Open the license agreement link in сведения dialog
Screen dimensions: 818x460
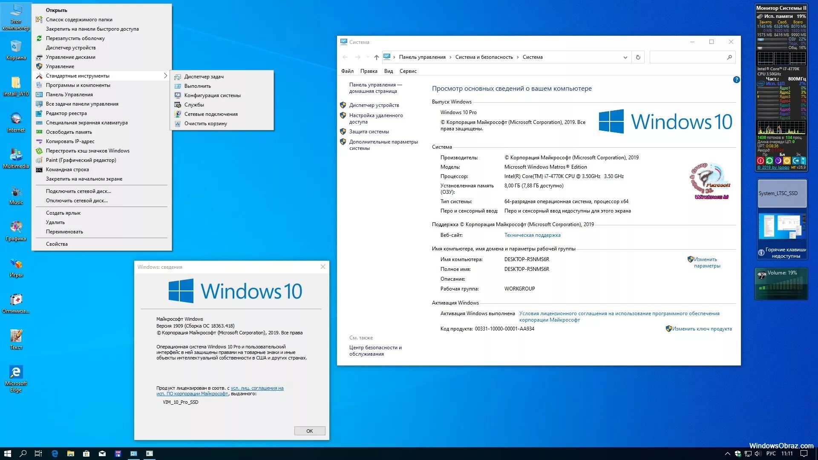[220, 391]
